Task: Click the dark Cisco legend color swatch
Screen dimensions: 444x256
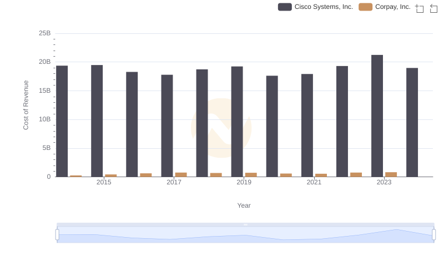Action: tap(285, 7)
